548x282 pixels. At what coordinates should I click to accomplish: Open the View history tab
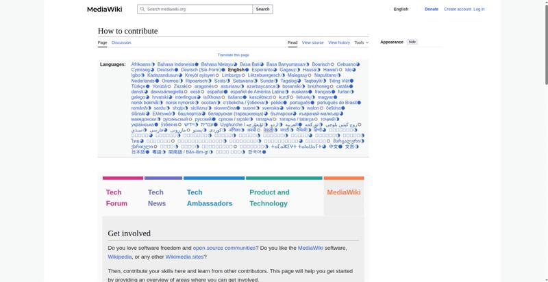click(x=338, y=42)
